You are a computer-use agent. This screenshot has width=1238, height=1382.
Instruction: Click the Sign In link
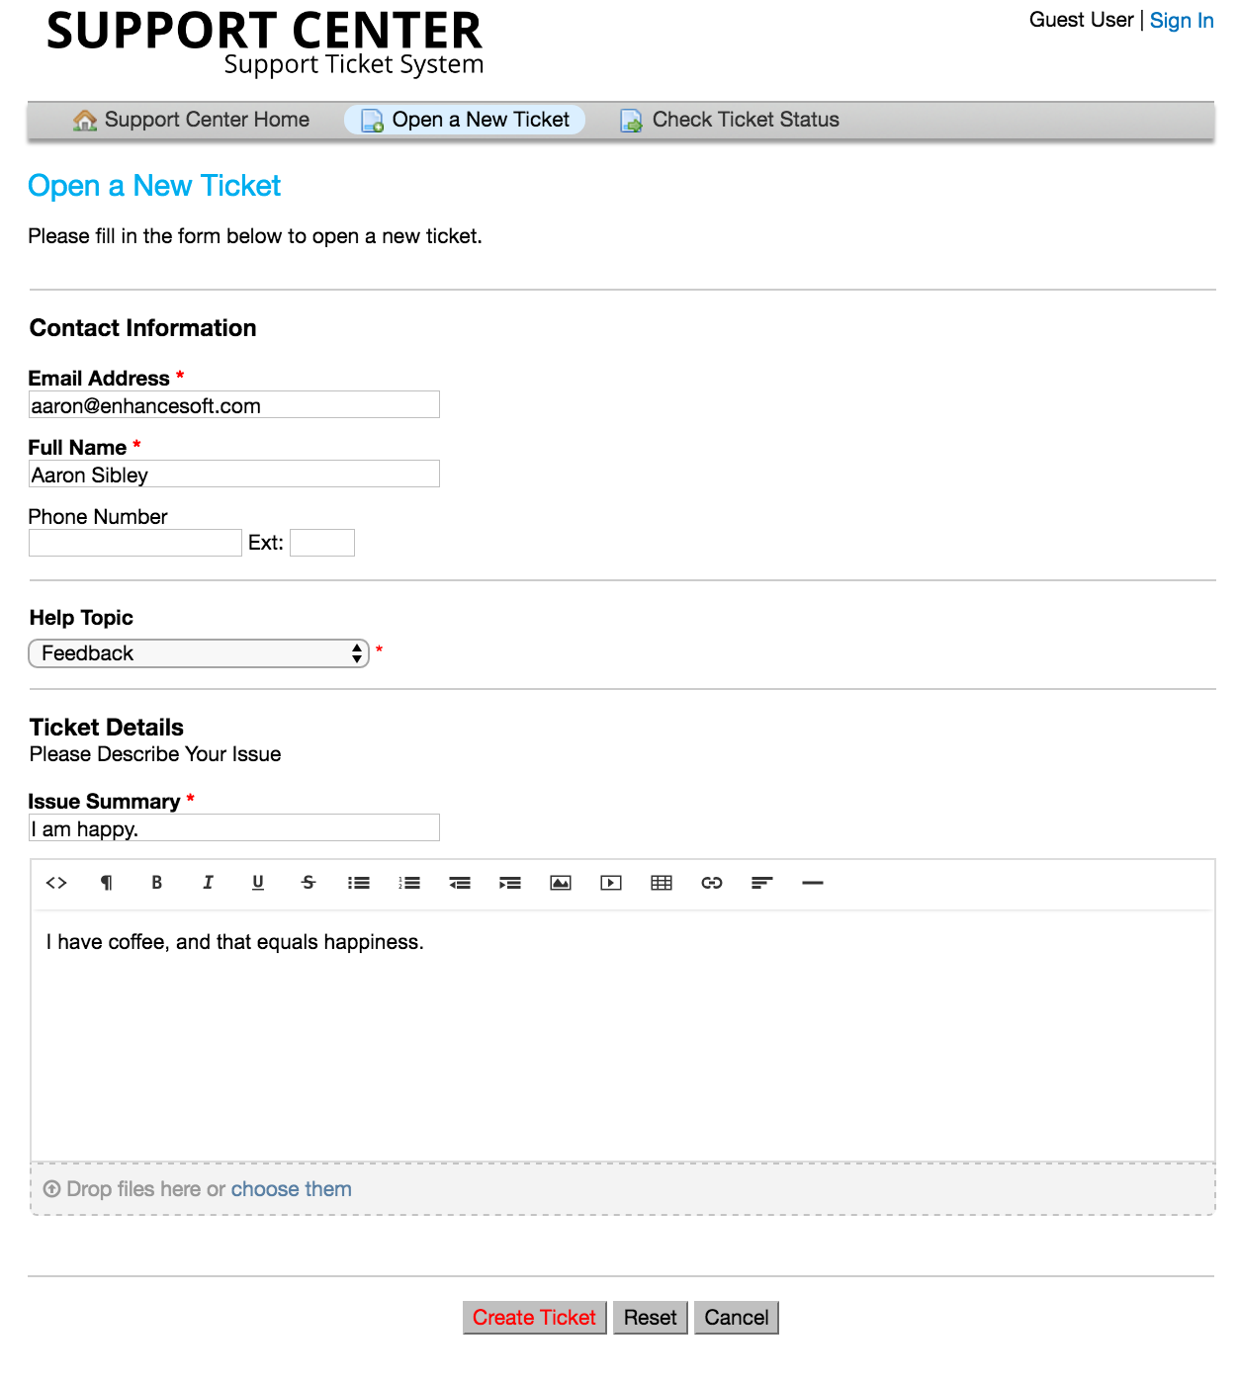[1181, 20]
